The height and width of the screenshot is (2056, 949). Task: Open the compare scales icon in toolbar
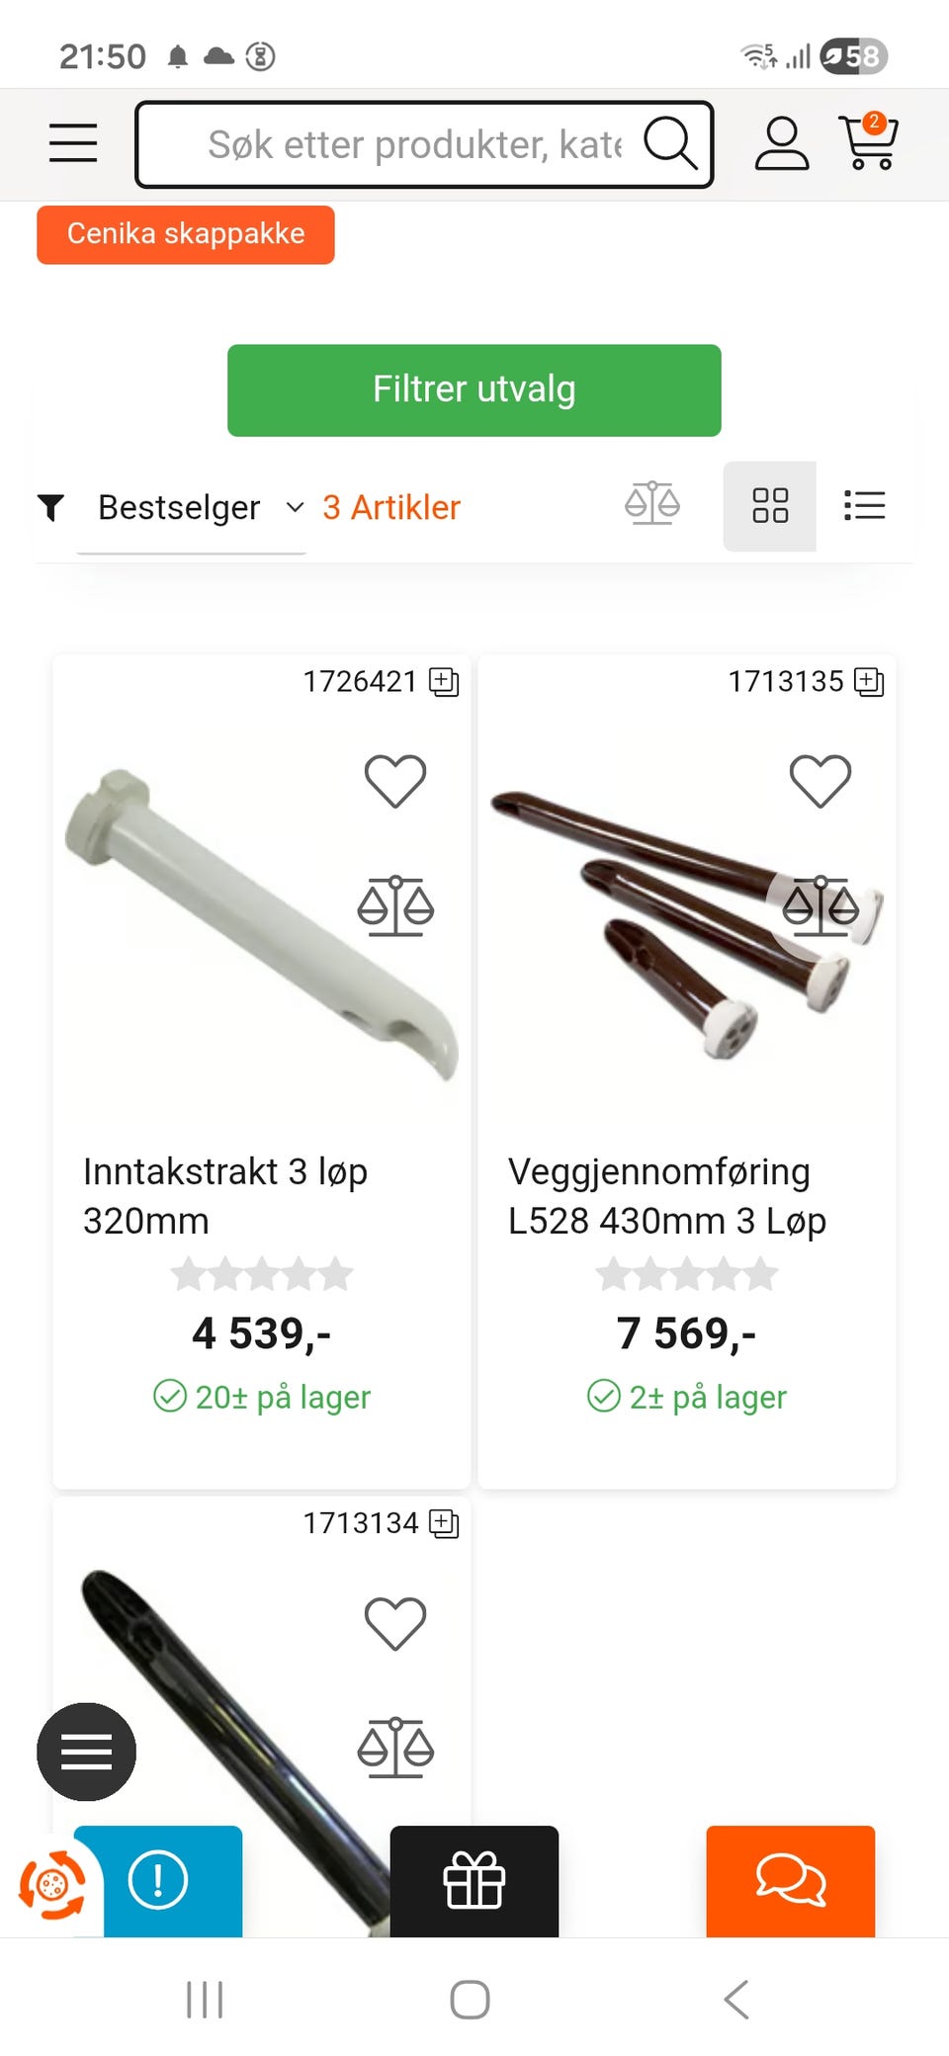click(652, 504)
